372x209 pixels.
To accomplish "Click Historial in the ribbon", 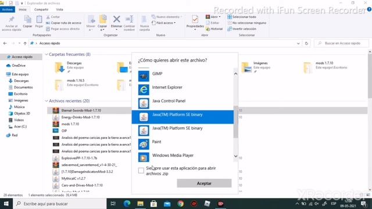I will (x=214, y=28).
